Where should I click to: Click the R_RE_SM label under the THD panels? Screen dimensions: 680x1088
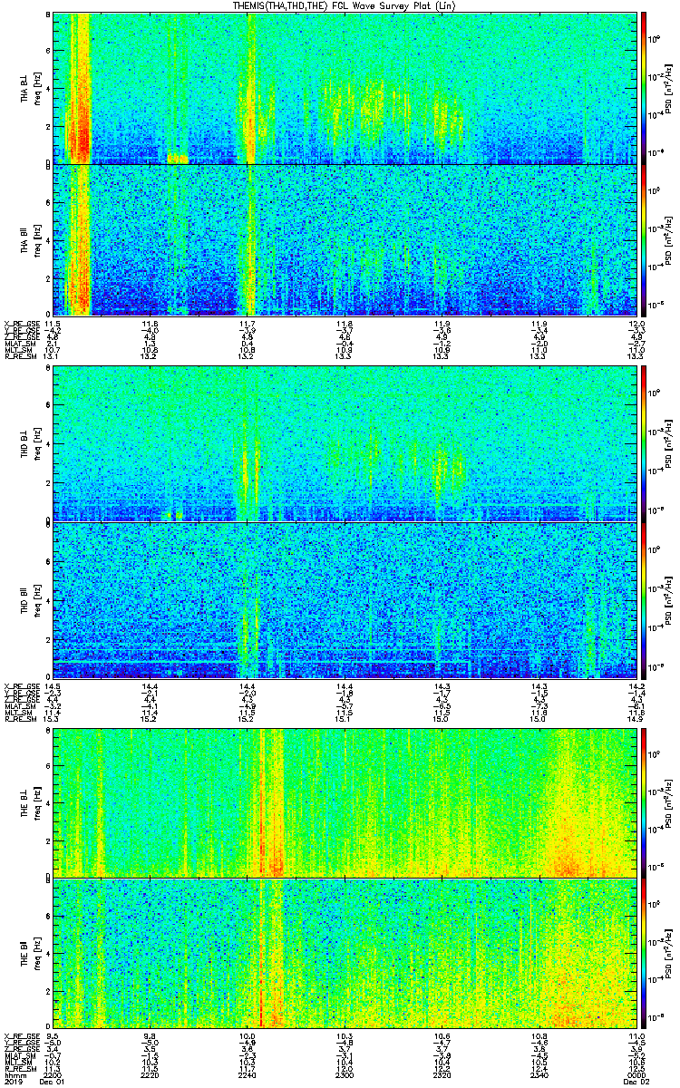click(x=20, y=719)
